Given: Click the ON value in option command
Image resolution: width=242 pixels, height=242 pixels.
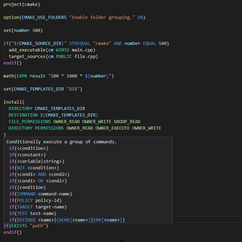Looking at the screenshot, I should coord(140,17).
